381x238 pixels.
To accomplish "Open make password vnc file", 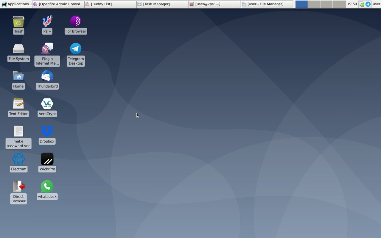I will point(18,131).
